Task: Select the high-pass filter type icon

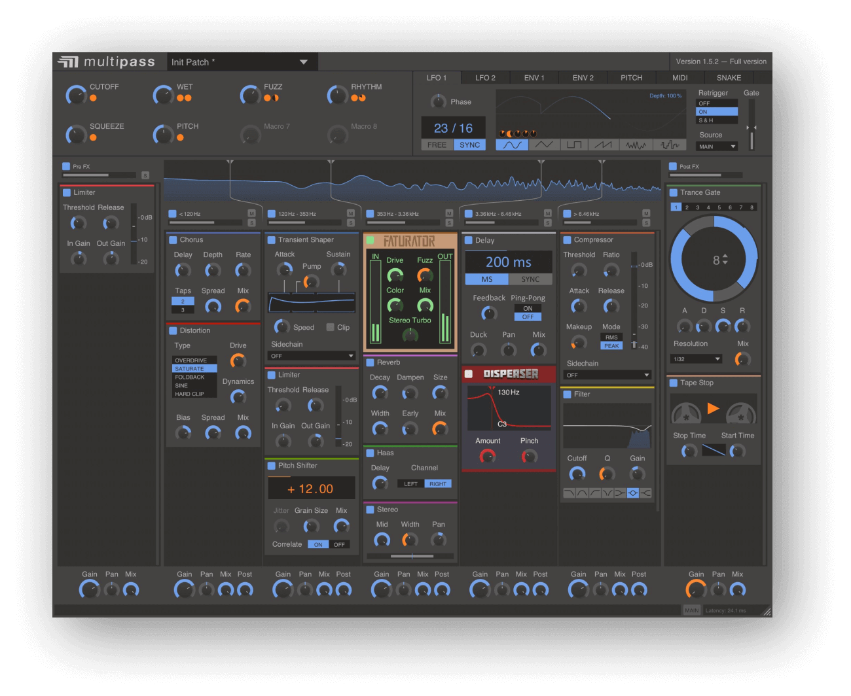Action: click(594, 493)
